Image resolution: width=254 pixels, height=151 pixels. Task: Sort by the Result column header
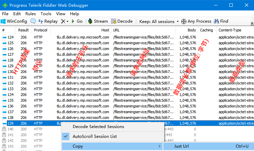point(23,30)
